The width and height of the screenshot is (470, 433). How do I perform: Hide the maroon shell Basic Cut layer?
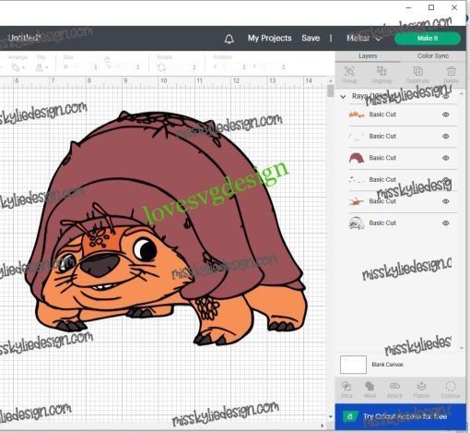pos(446,158)
